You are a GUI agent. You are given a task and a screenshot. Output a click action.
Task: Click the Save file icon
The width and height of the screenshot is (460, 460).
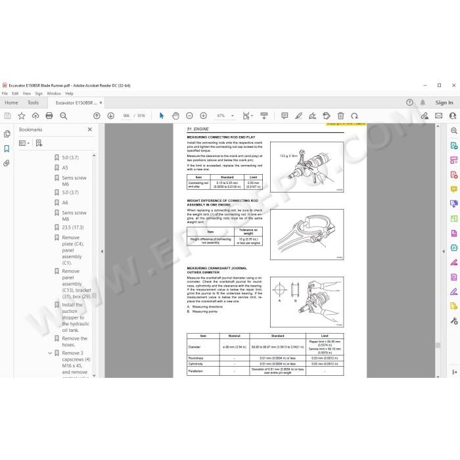click(x=8, y=116)
